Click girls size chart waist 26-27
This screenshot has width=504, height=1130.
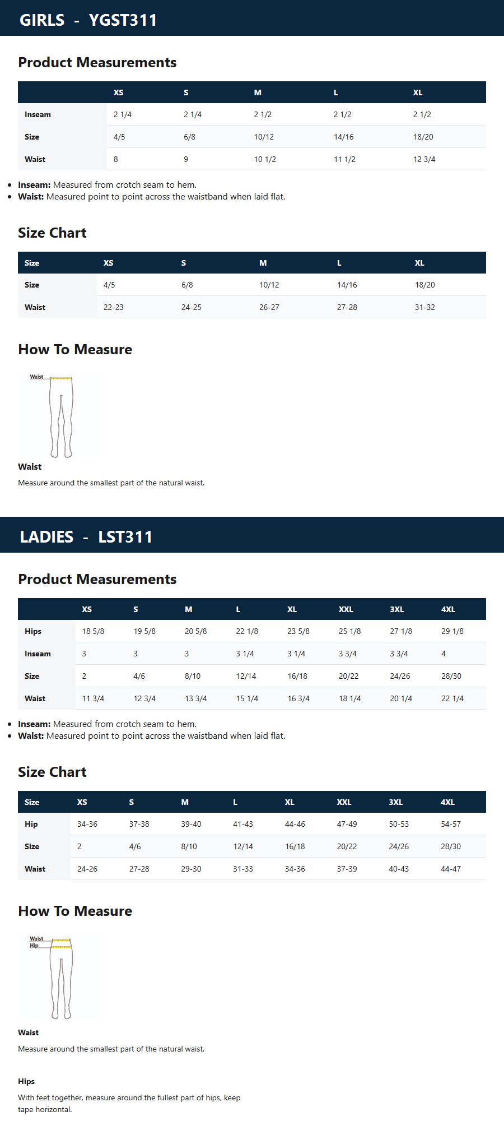point(269,307)
